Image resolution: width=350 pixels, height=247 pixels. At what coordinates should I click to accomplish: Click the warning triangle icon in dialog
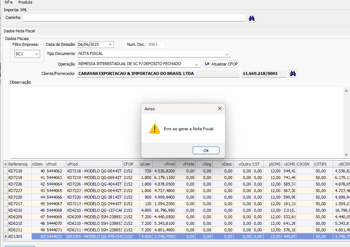[x=155, y=128]
